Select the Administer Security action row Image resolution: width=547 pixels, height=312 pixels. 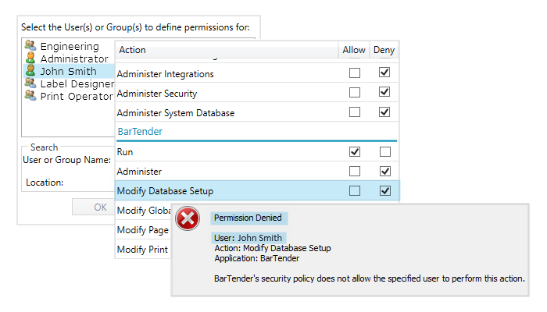click(156, 93)
